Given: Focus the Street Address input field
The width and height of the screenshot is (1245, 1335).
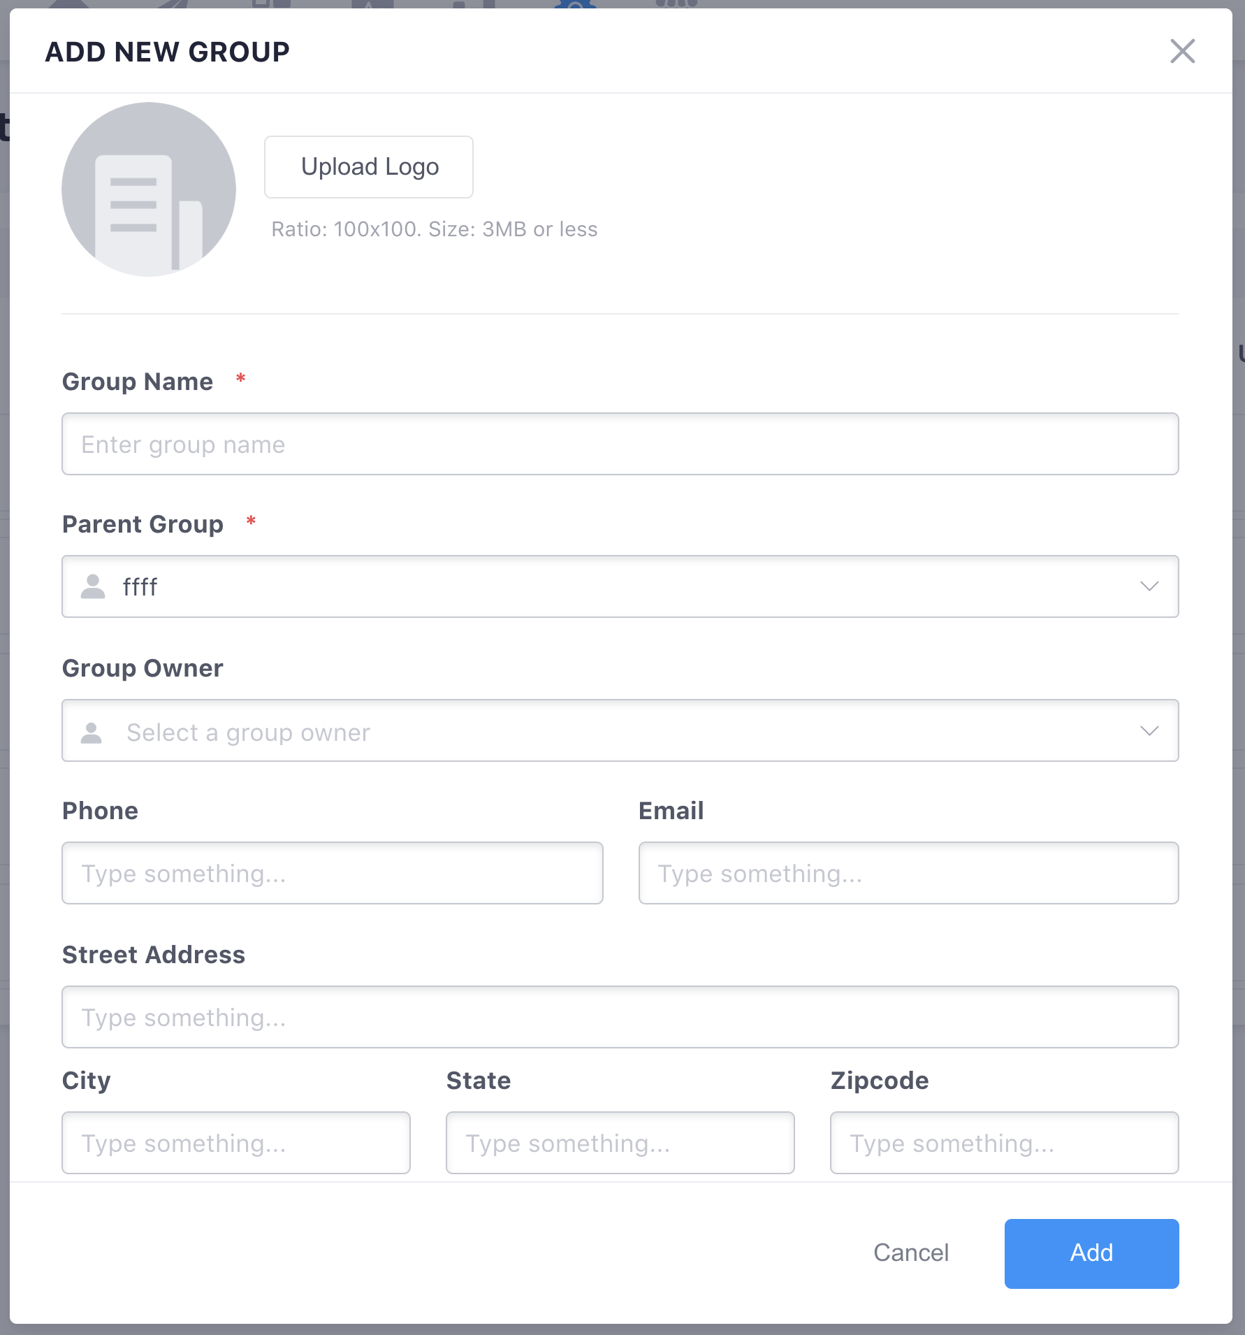Looking at the screenshot, I should click(x=620, y=1017).
